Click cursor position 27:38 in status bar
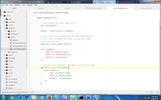Screen dimensions: 161x100 32,92
